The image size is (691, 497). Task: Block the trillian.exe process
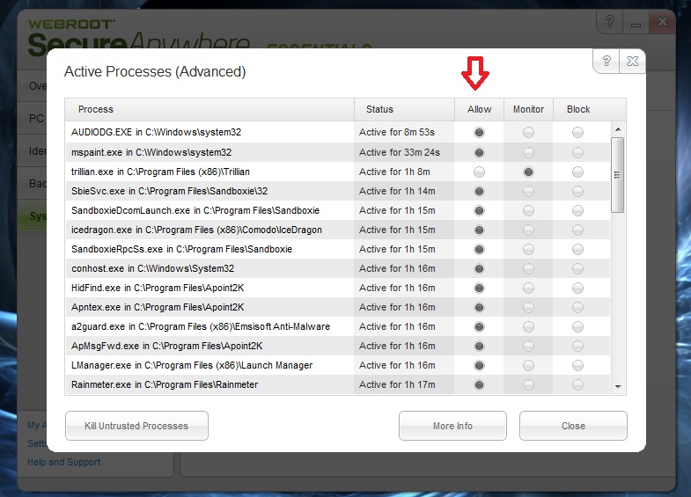577,172
